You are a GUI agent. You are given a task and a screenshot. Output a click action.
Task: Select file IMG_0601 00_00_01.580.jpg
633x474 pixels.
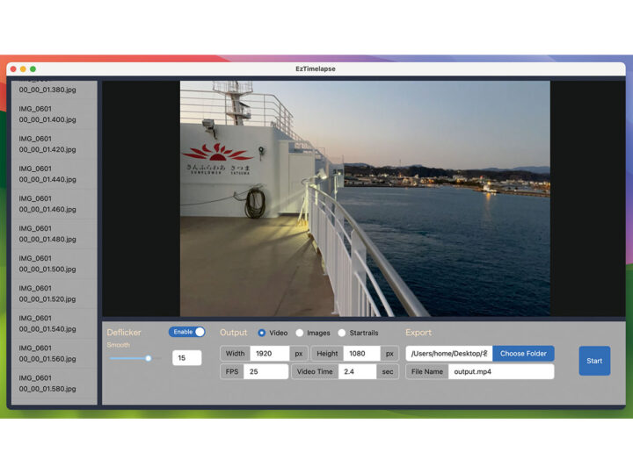coord(55,384)
